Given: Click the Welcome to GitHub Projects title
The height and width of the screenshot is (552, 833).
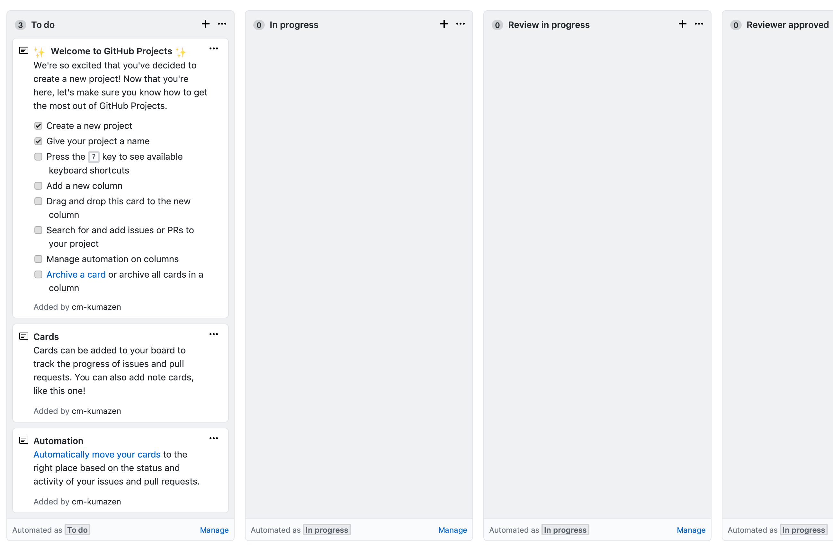Looking at the screenshot, I should tap(111, 51).
